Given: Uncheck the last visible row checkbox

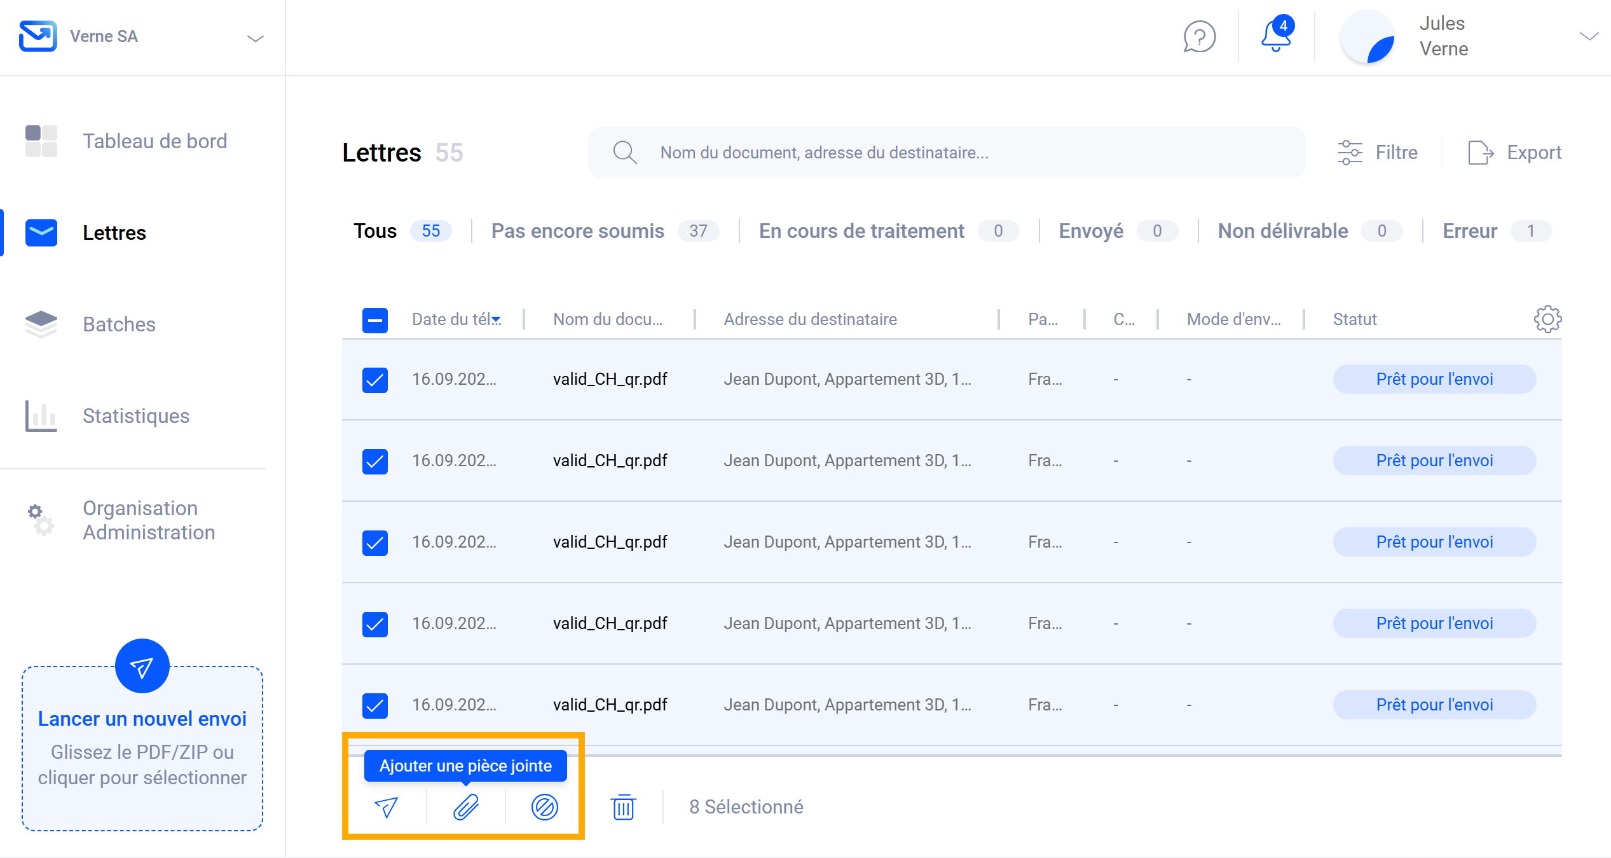Looking at the screenshot, I should 375,705.
